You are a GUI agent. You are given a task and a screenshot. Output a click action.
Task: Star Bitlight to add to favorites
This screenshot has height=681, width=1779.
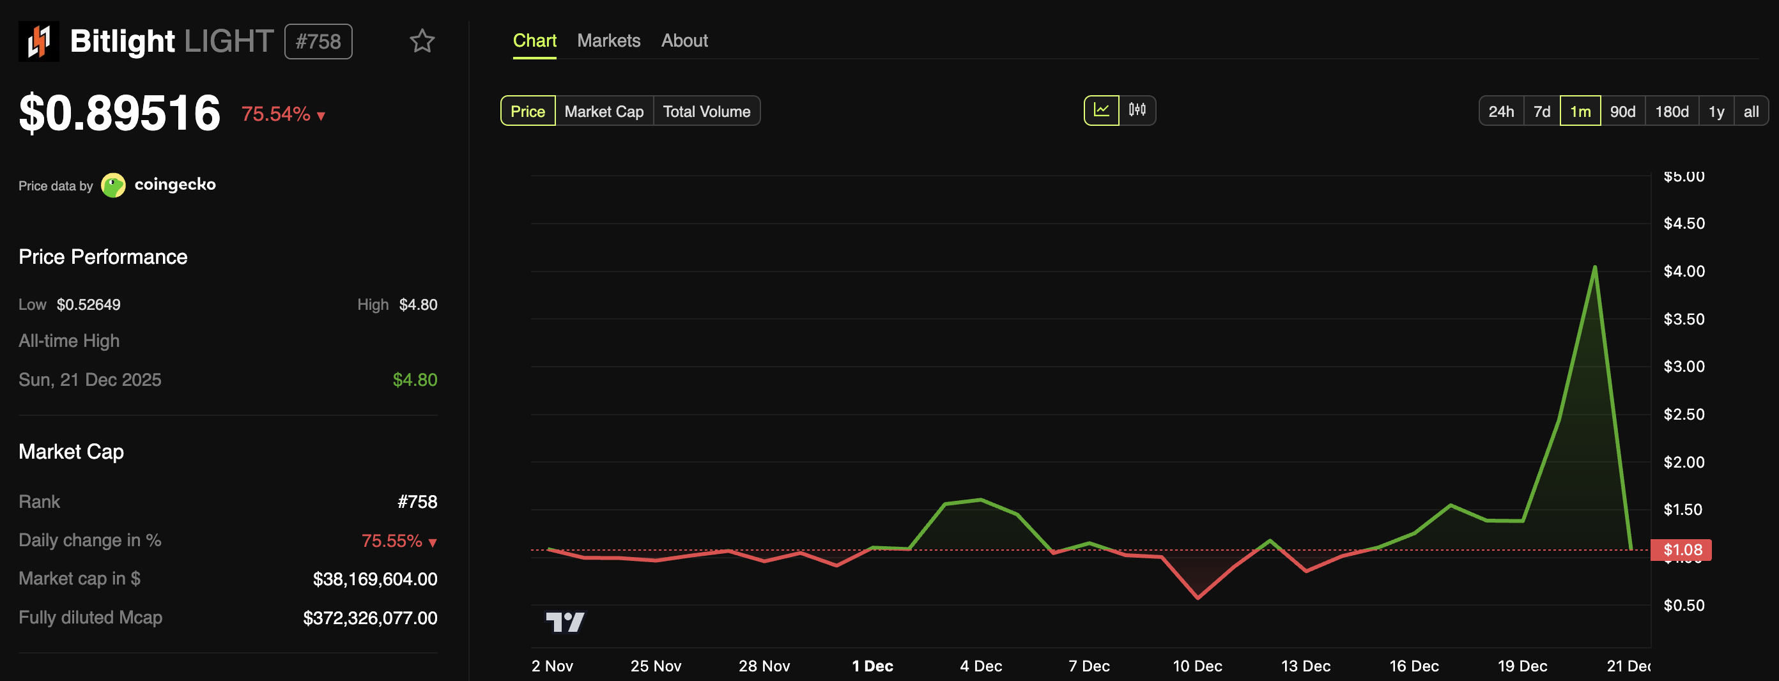[x=422, y=42]
